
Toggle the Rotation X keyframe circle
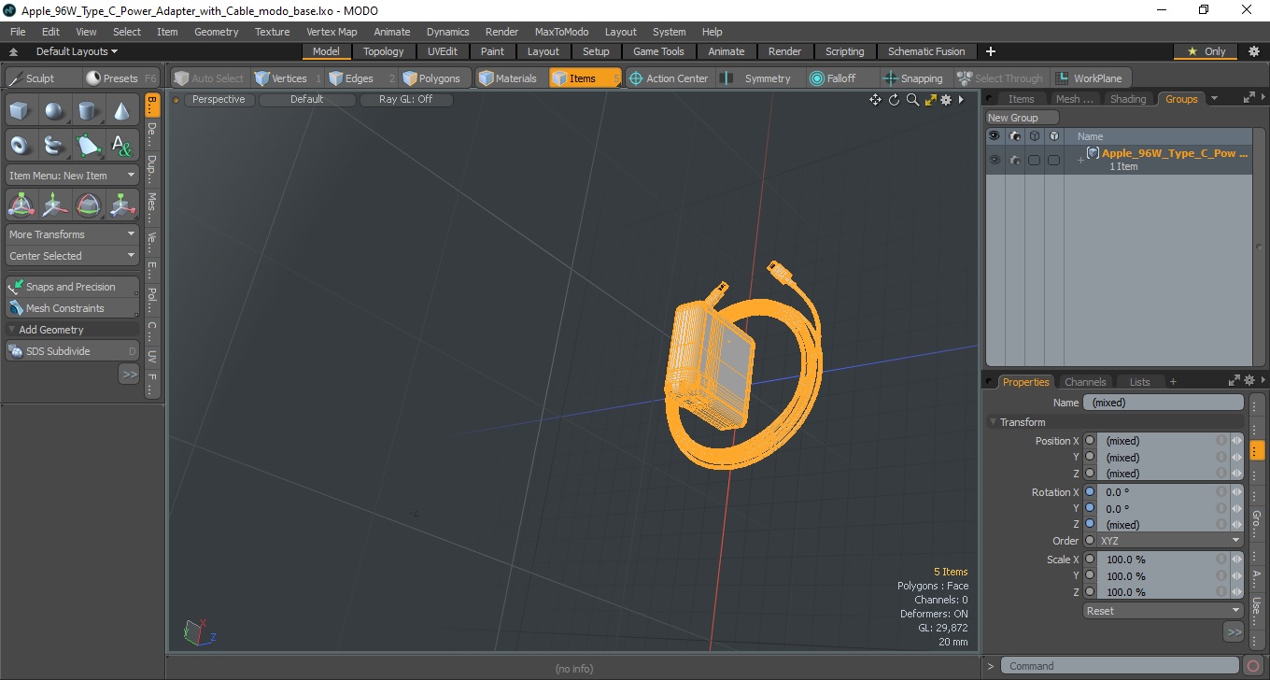tap(1090, 491)
